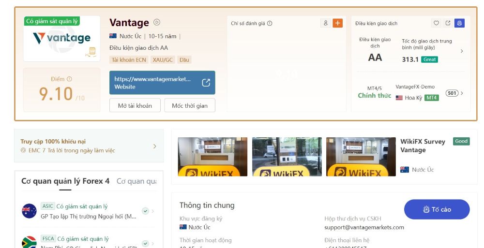Click the Great speed rating badge

click(429, 59)
